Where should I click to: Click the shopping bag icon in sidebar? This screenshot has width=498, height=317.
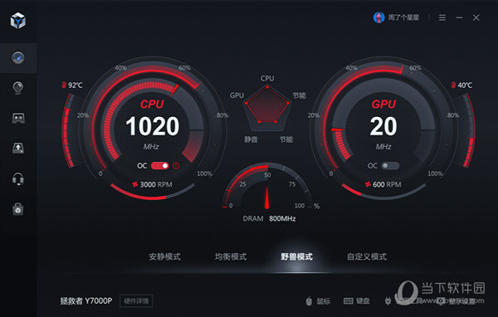(18, 209)
